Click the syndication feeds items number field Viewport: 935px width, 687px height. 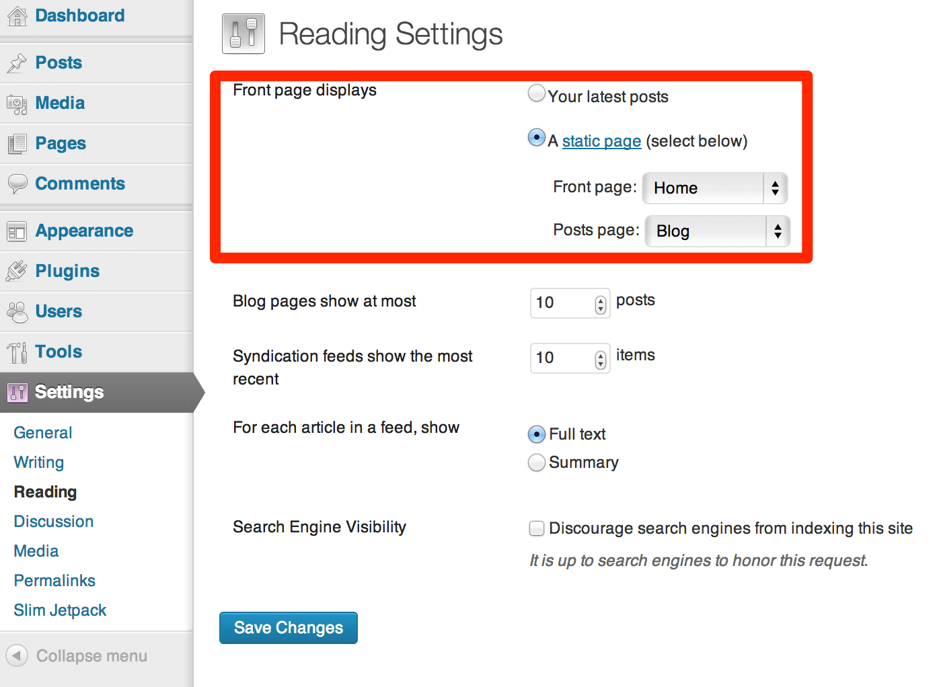[x=562, y=358]
